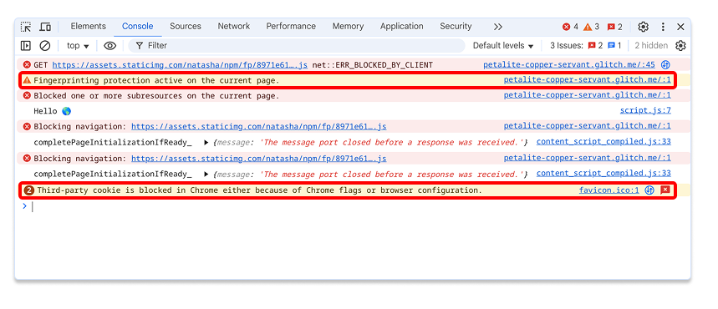Select the Third-party cookie is blocked message

[x=260, y=190]
